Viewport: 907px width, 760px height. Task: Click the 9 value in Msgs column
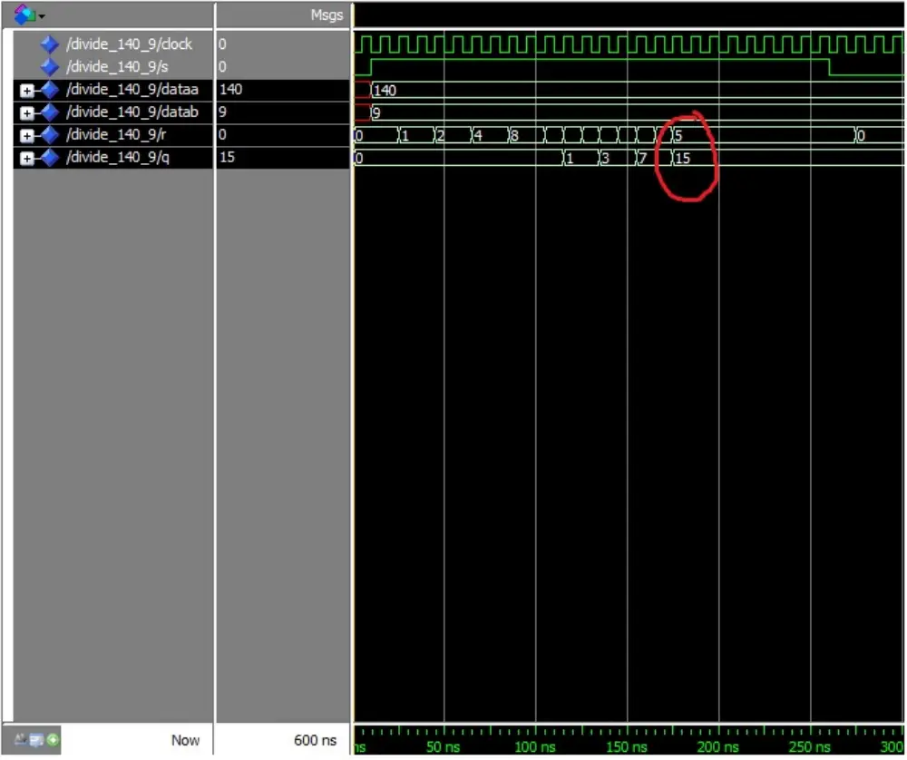223,112
